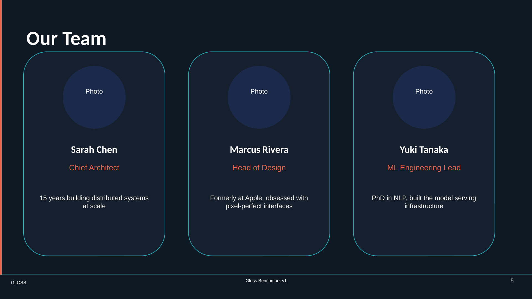Viewport: 532px width, 299px height.
Task: Click Sarah Chen's photo placeholder circle
Action: click(x=94, y=97)
